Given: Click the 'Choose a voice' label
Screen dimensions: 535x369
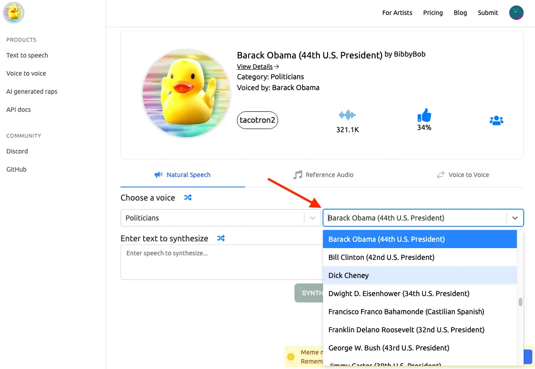Looking at the screenshot, I should click(x=148, y=198).
